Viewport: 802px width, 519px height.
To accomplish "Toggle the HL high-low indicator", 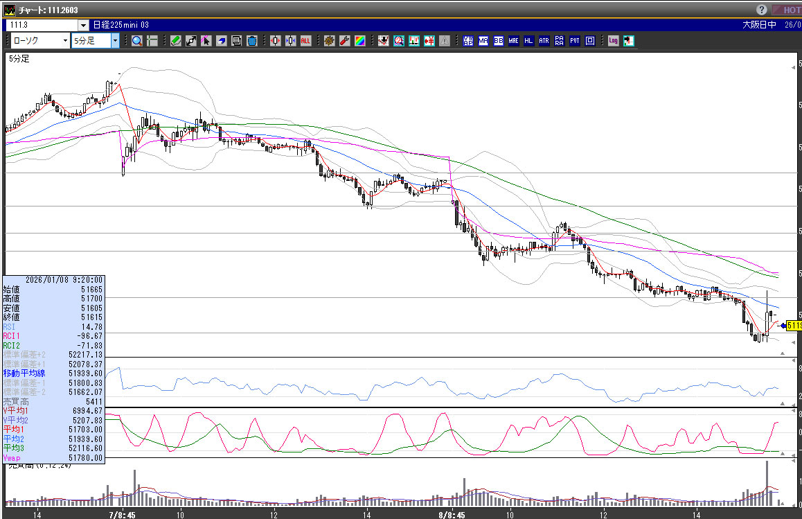I will click(528, 41).
